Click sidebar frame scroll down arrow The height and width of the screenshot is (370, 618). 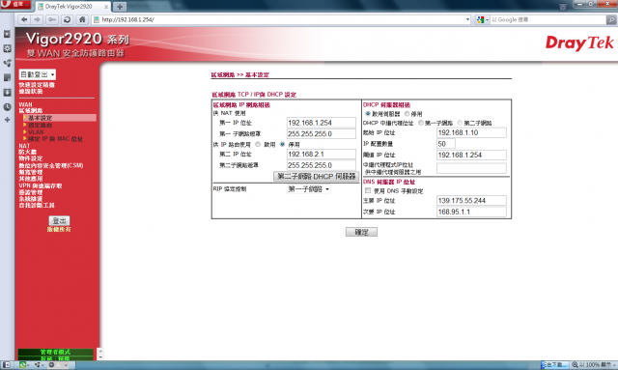coord(100,356)
